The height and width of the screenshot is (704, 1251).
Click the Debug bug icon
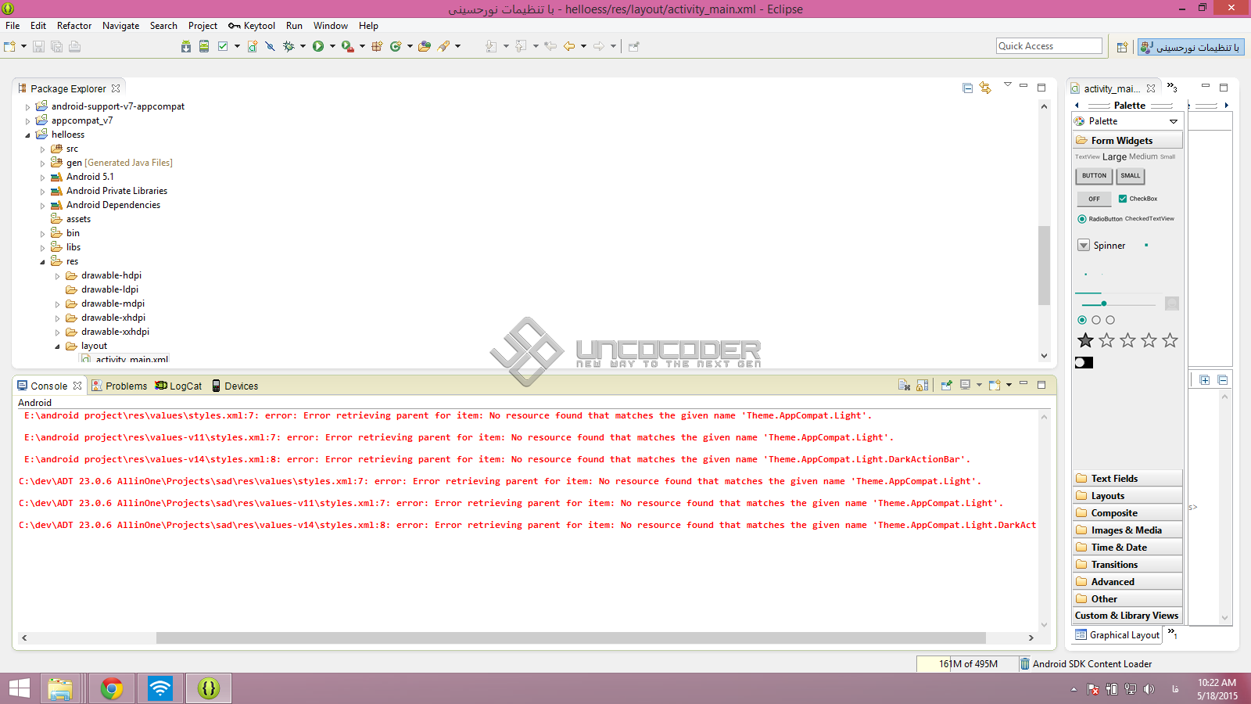coord(289,47)
